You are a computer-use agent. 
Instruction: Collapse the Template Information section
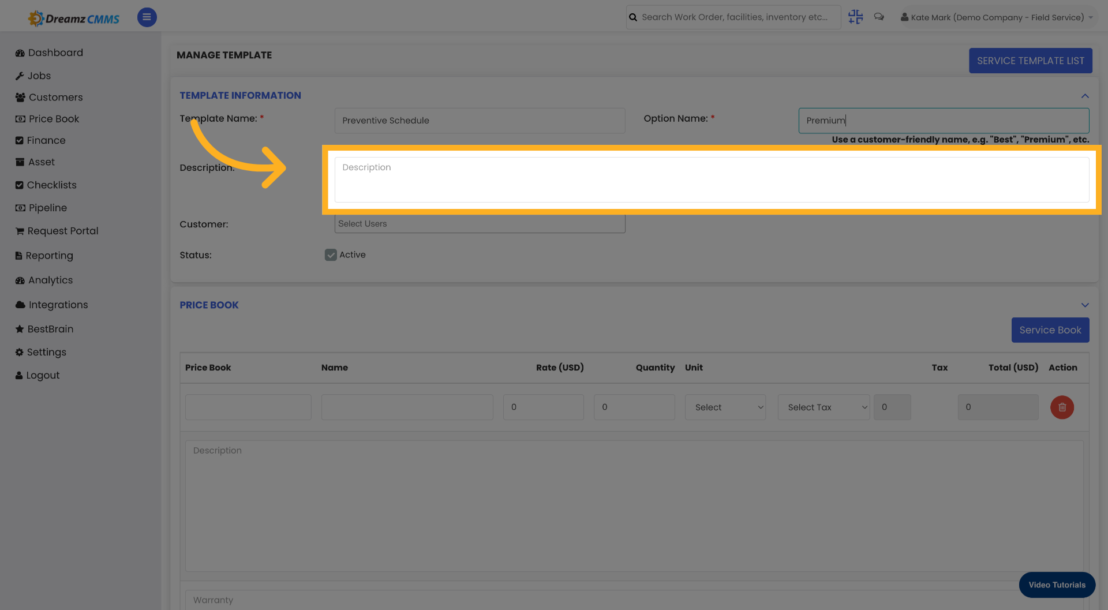pos(1085,96)
